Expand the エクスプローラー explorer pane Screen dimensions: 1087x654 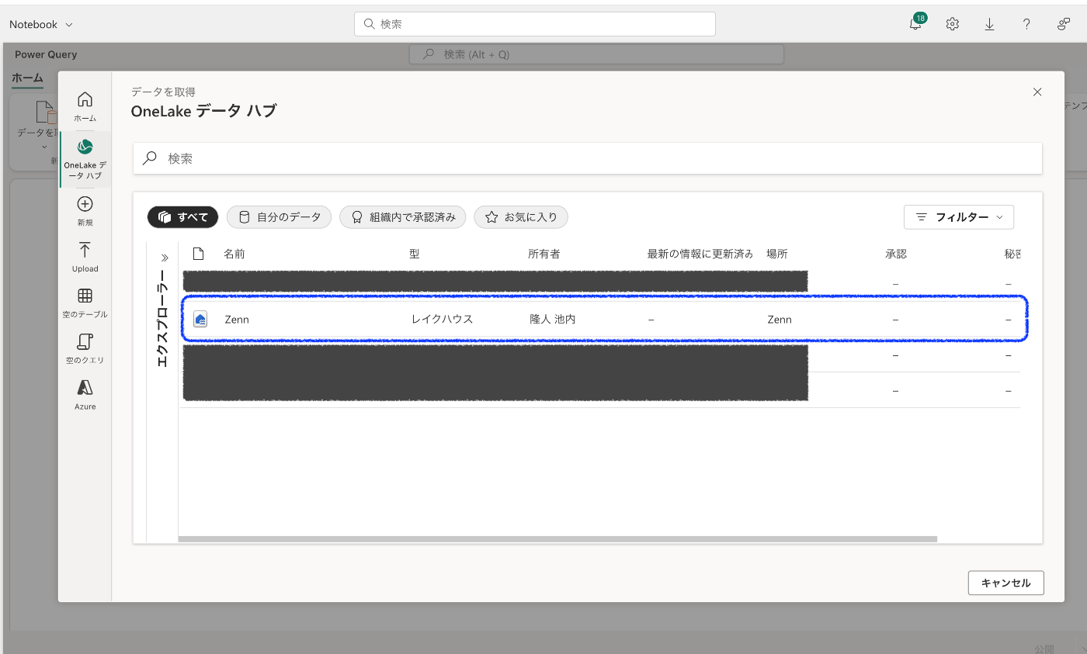click(x=164, y=258)
